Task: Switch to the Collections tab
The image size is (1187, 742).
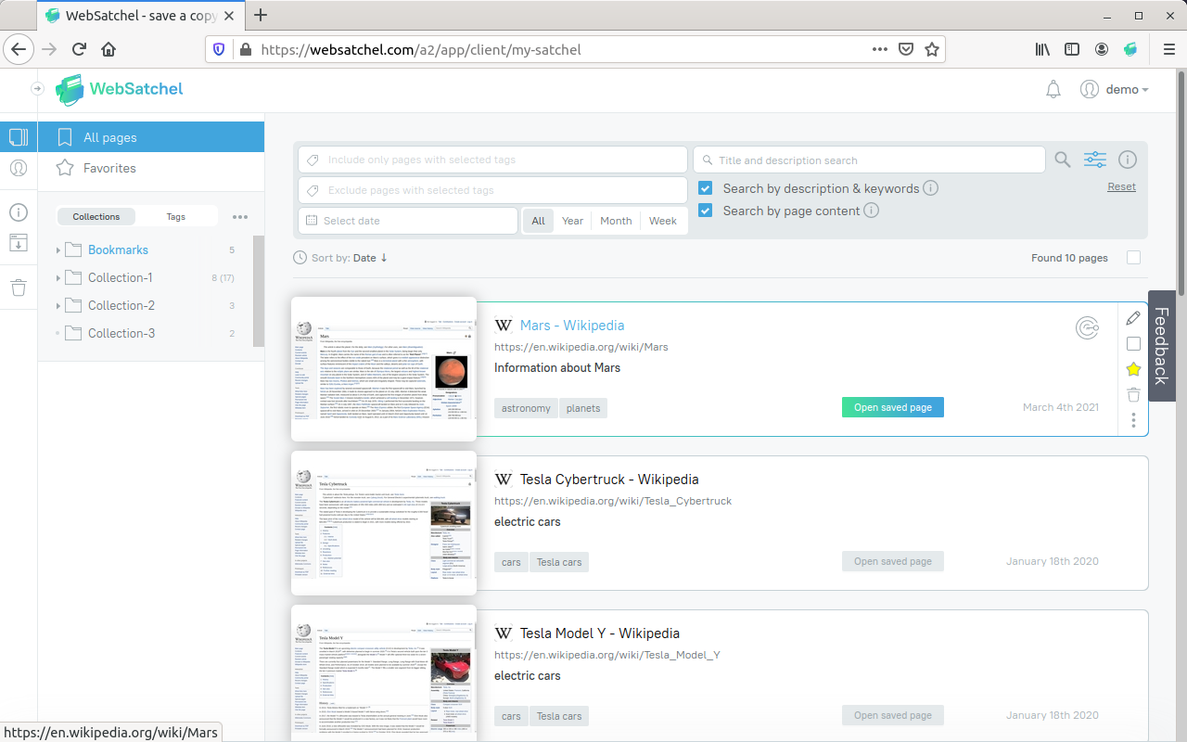Action: pyautogui.click(x=96, y=216)
